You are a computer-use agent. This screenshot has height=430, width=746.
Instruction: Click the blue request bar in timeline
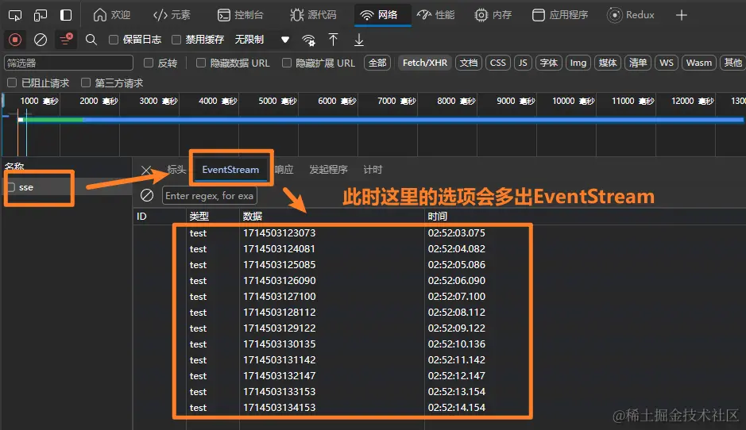coord(413,120)
